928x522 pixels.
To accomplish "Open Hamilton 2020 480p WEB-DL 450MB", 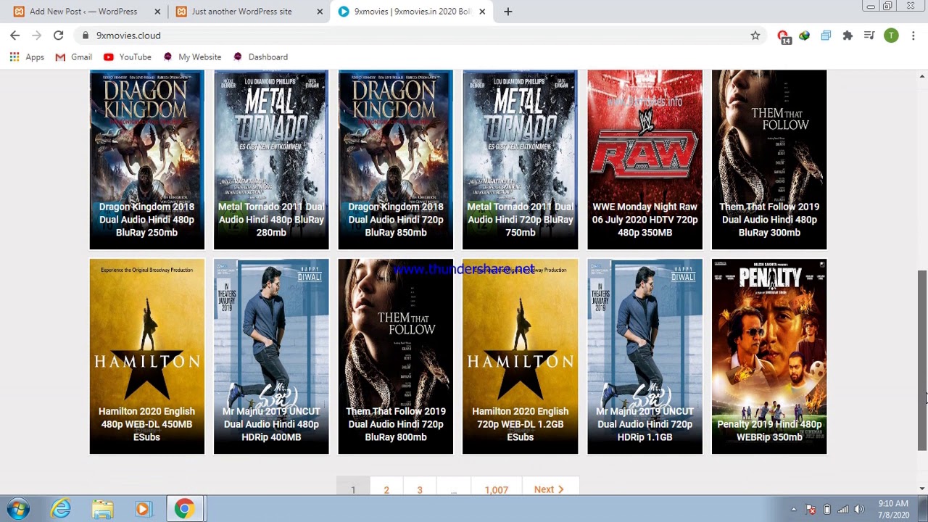I will click(147, 357).
